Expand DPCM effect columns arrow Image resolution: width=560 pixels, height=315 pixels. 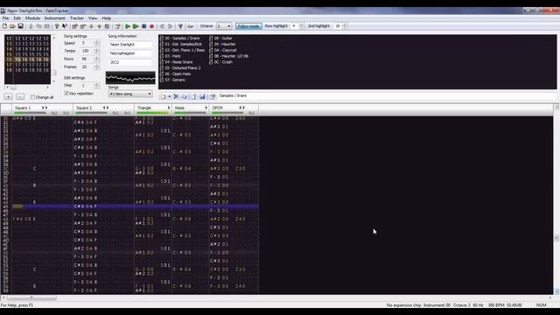click(244, 108)
